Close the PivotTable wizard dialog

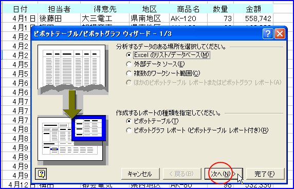(x=280, y=34)
